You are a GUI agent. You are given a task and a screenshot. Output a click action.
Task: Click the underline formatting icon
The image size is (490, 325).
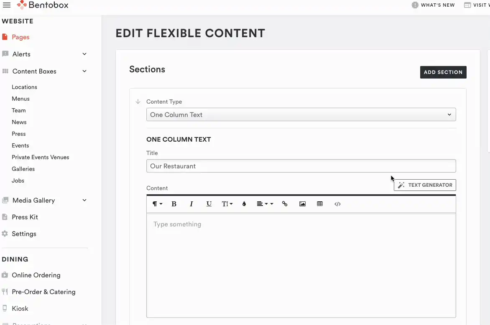(209, 204)
